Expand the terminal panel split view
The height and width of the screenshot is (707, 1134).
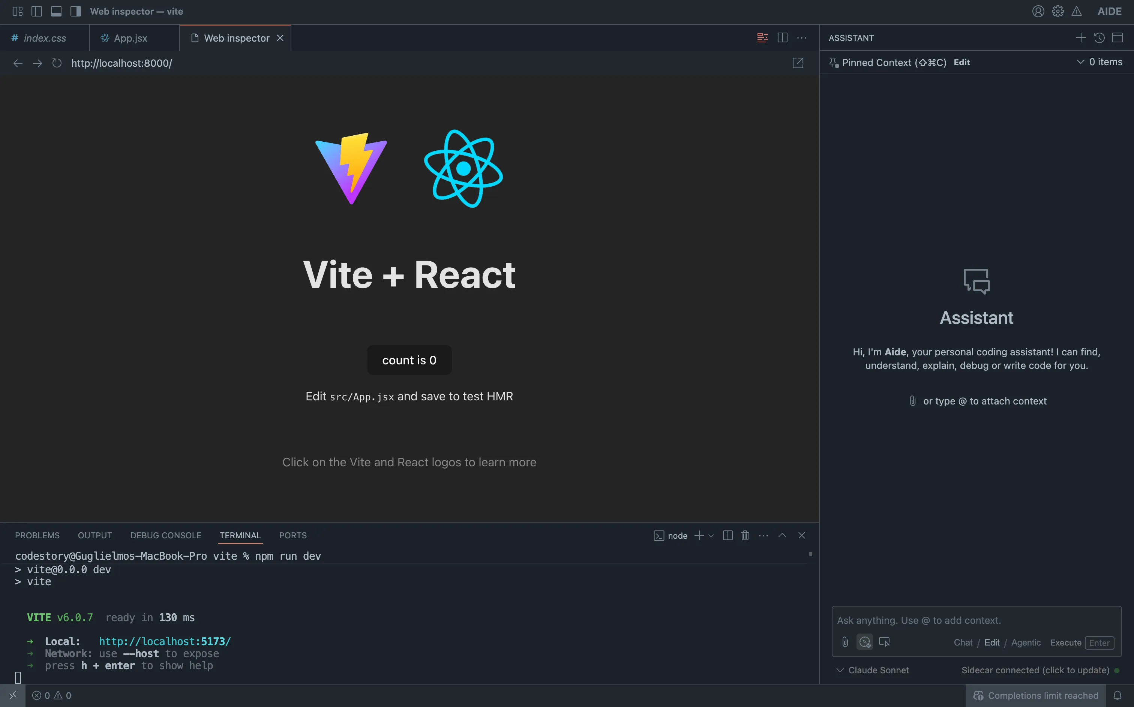tap(727, 535)
